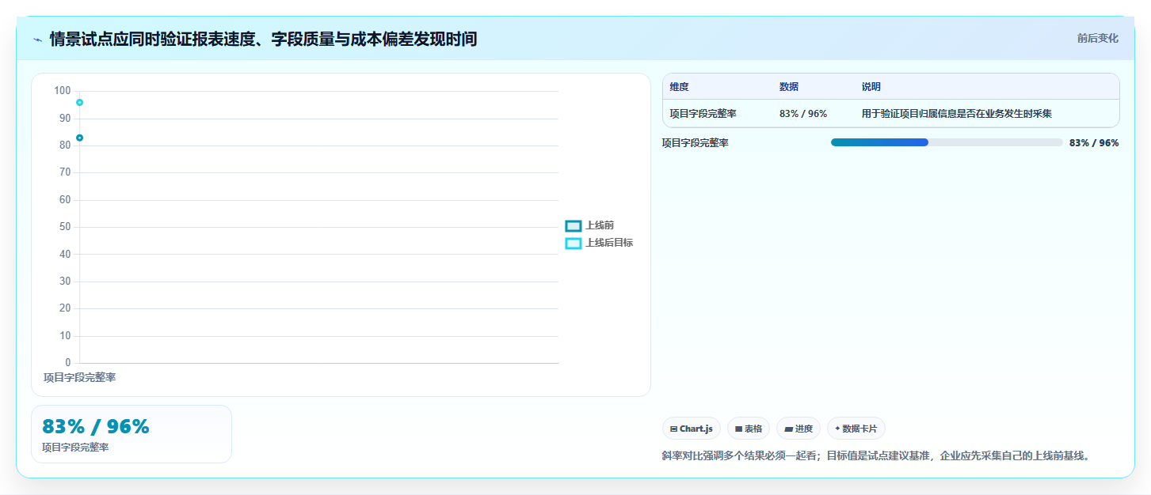Click the 前后变化 label in the header
Viewport: 1151px width, 495px height.
click(1098, 38)
